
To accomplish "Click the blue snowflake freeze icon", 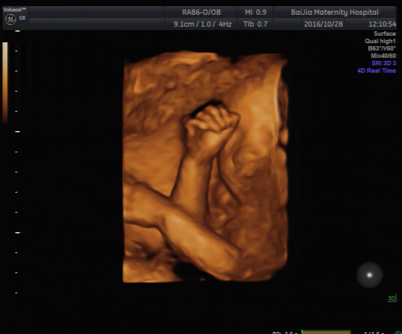I will click(398, 332).
